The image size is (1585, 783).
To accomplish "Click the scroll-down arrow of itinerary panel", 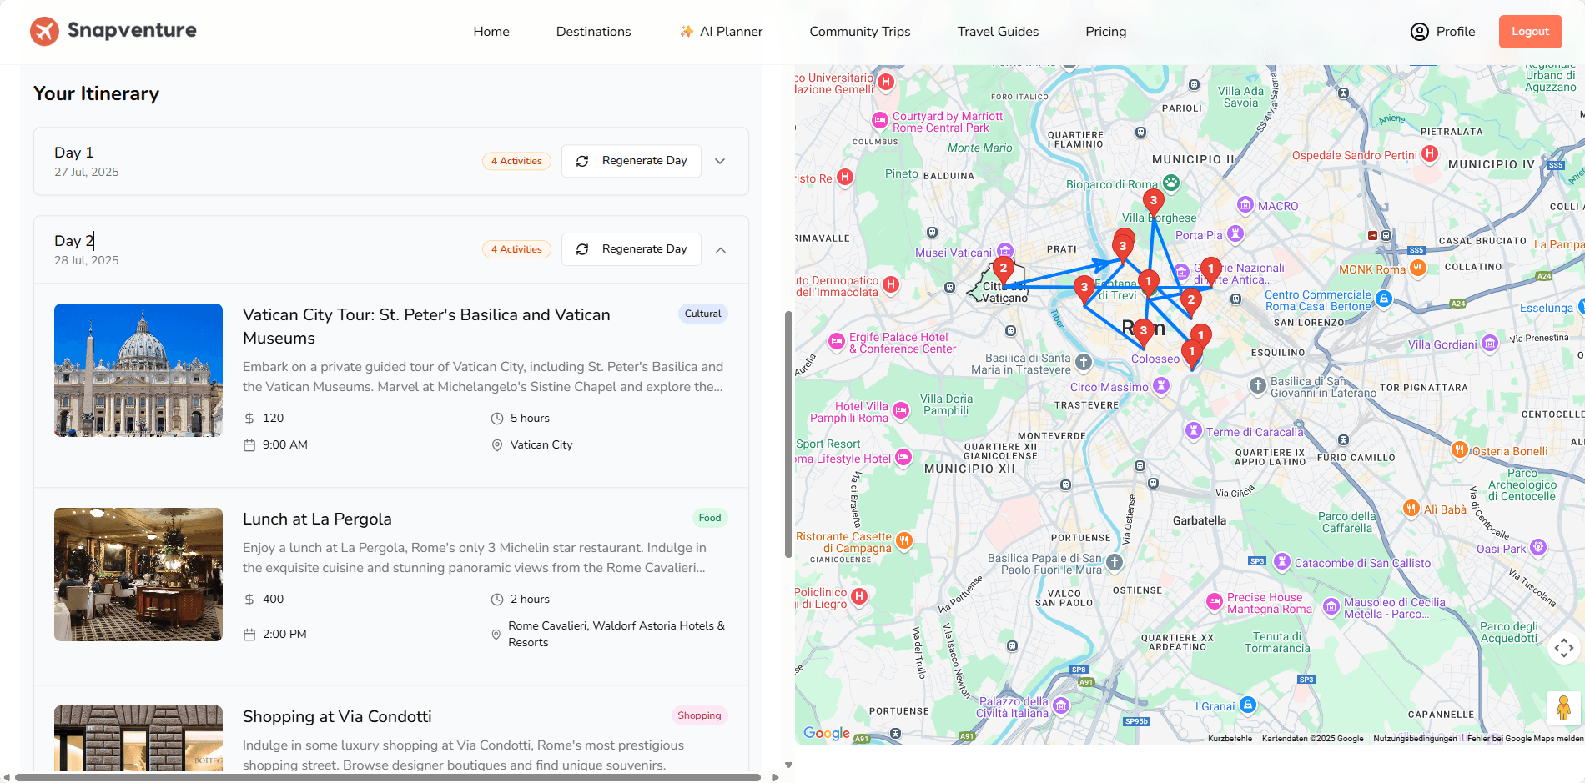I will tap(788, 765).
